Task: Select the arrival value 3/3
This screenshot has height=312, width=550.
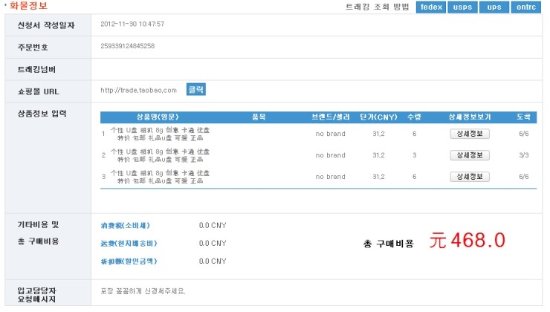Action: tap(524, 155)
